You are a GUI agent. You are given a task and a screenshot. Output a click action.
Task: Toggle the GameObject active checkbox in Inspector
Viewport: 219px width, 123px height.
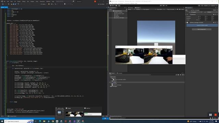point(189,10)
